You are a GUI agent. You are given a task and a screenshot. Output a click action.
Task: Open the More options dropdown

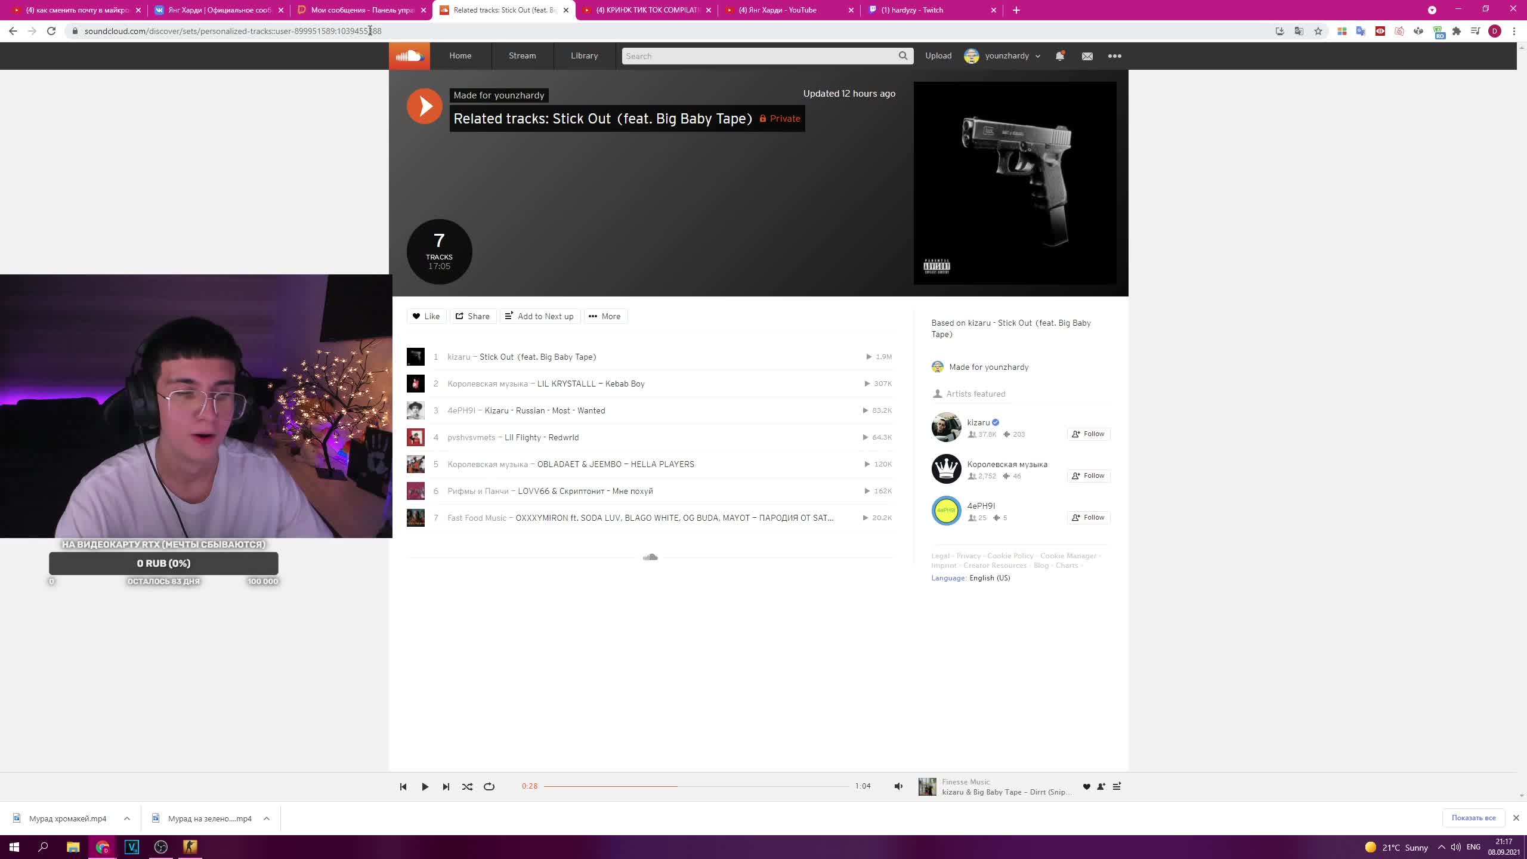click(605, 316)
